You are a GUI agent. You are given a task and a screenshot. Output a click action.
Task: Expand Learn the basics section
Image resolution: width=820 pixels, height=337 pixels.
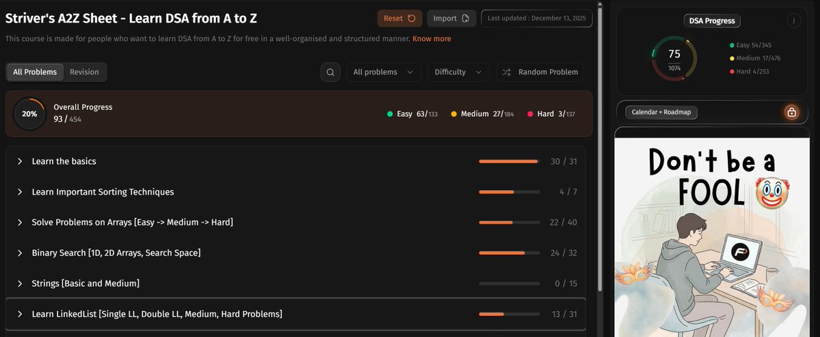pos(295,161)
